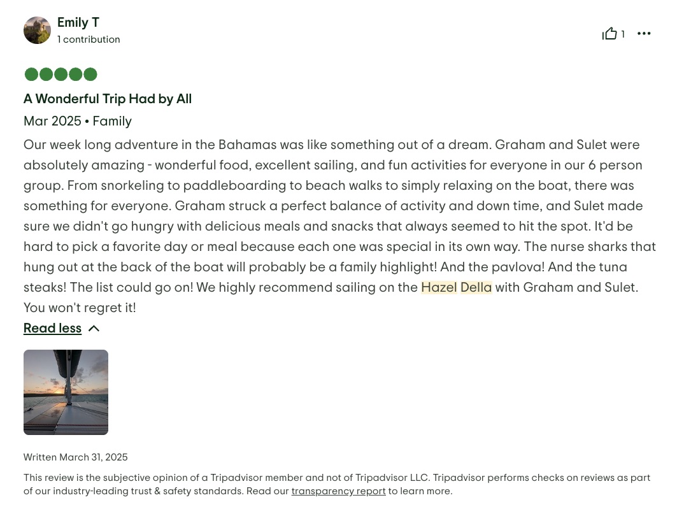
Task: Click the 'Mar 2025 • Family' trip label
Action: 78,121
